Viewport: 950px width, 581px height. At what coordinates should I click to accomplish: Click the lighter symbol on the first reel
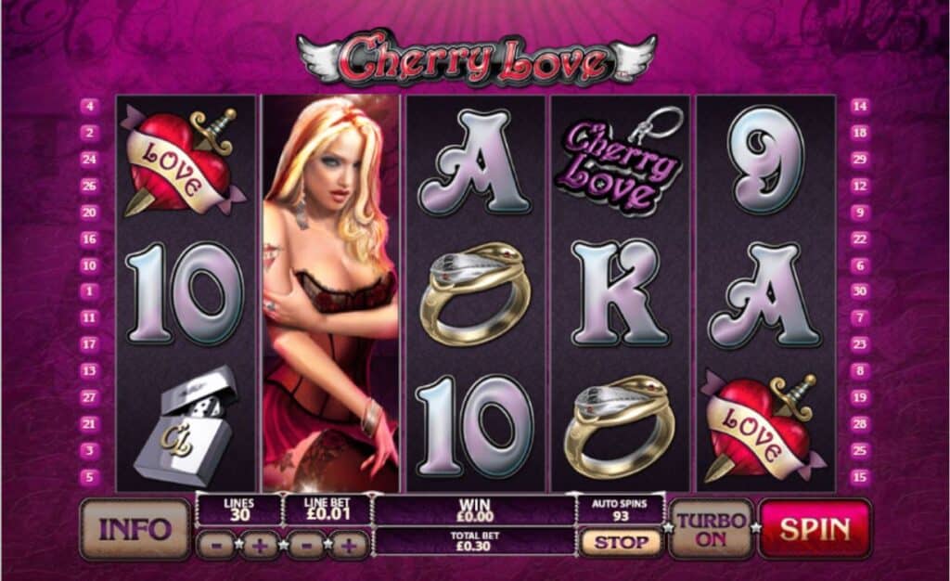pyautogui.click(x=186, y=425)
